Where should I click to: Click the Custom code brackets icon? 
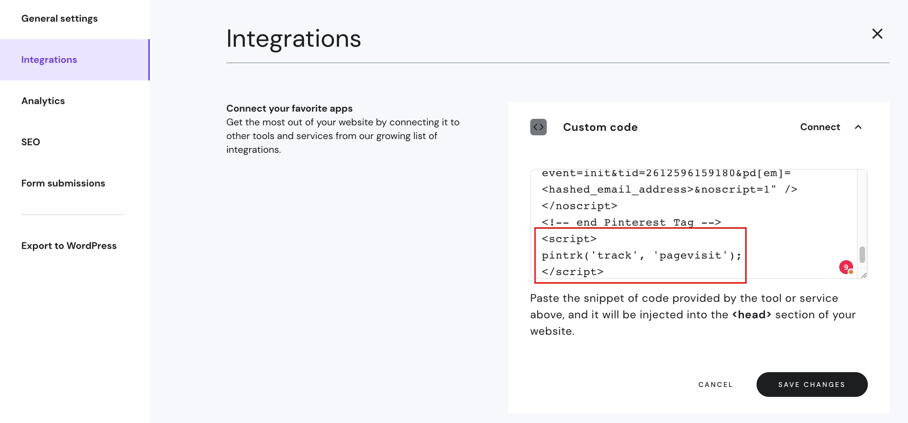click(x=538, y=127)
